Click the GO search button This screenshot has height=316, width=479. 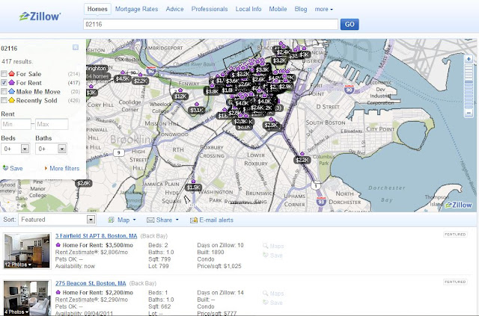(350, 25)
